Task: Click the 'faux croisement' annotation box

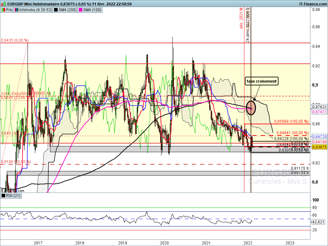Action: [261, 81]
